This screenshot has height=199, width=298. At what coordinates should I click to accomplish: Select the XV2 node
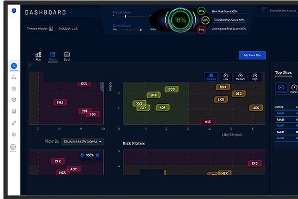click(x=139, y=103)
